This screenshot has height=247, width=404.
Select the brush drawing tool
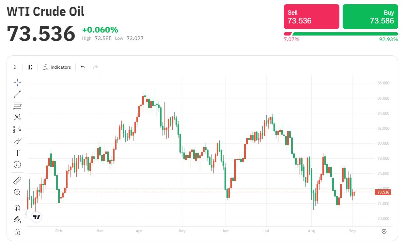pos(17,141)
